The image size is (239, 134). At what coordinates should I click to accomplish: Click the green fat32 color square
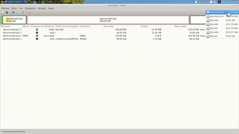point(37,30)
